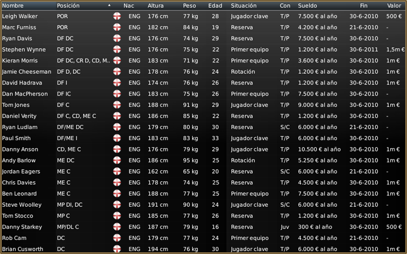Open player Danny Starkey
The height and width of the screenshot is (254, 407).
click(22, 227)
